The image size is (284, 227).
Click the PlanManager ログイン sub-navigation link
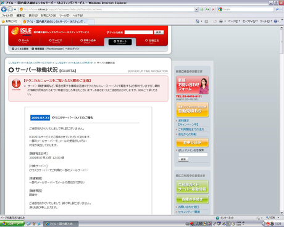point(56,49)
